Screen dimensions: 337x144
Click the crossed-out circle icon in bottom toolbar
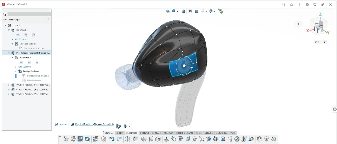pos(237,139)
